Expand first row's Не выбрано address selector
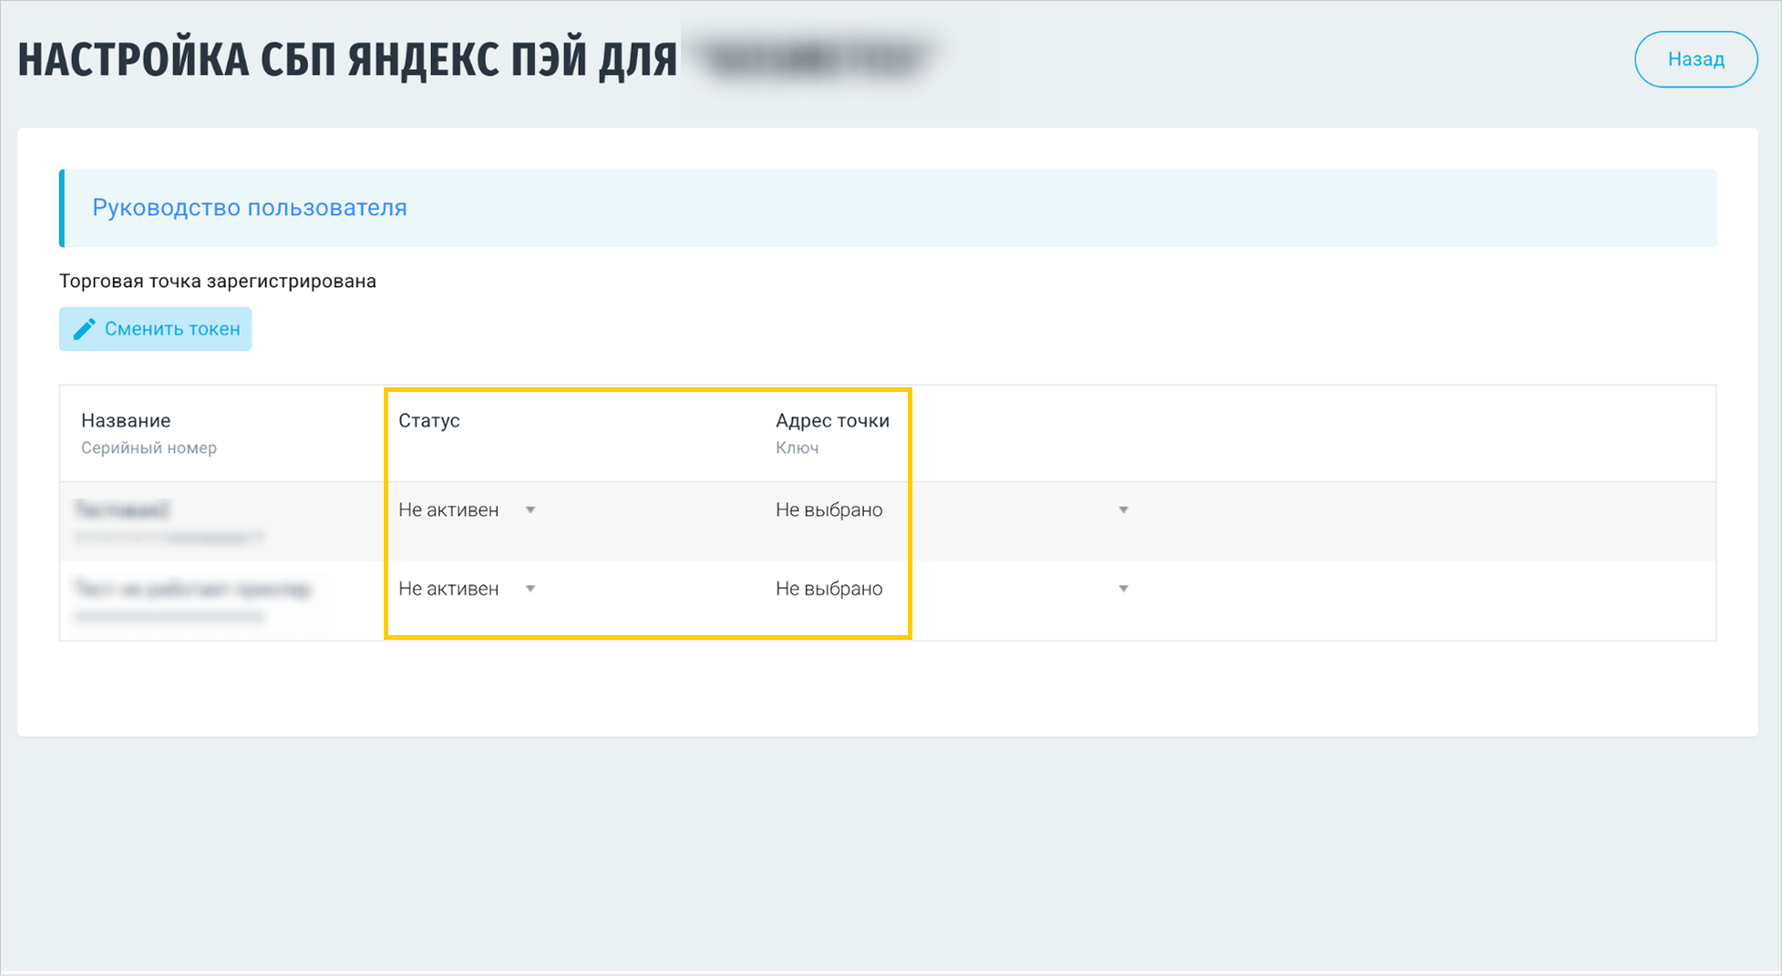This screenshot has width=1782, height=976. [x=829, y=510]
